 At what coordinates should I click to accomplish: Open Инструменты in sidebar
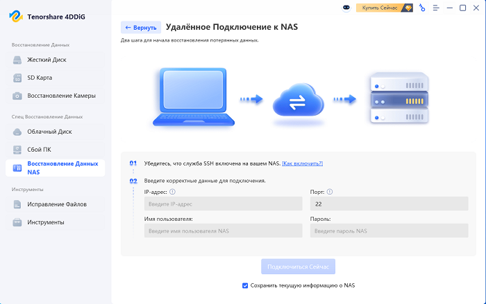(55, 222)
